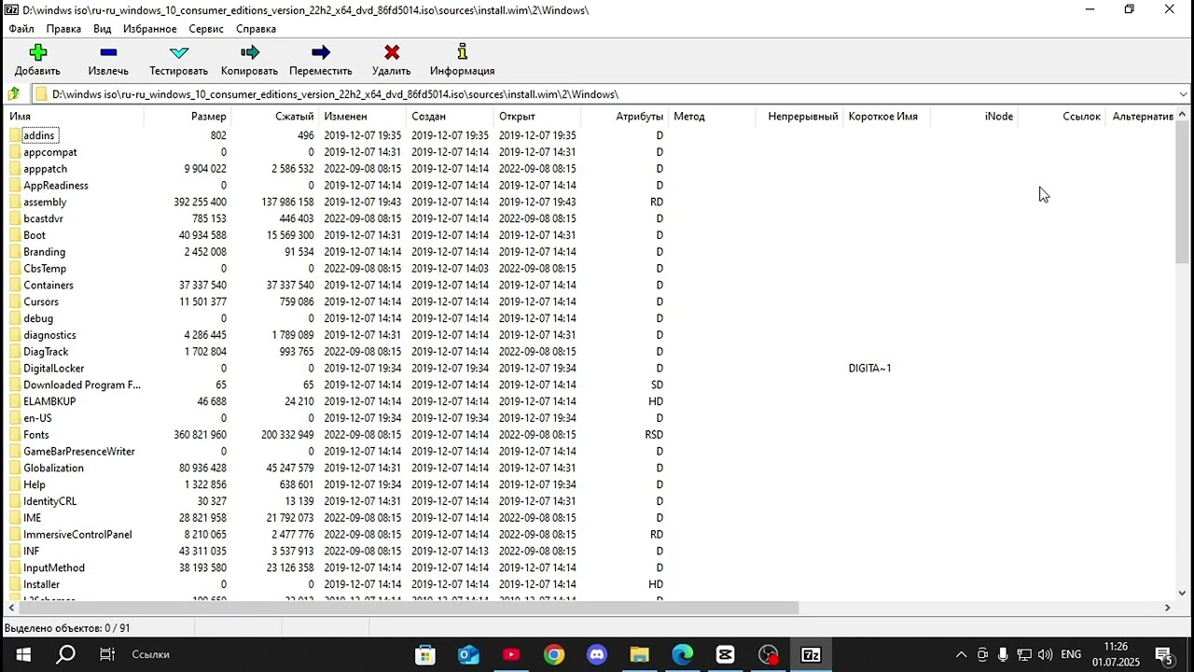Show hidden tray icons chevron
Screen dimensions: 1194x672
click(962, 654)
